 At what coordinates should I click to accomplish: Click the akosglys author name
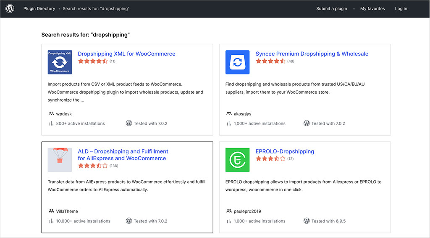pos(242,114)
